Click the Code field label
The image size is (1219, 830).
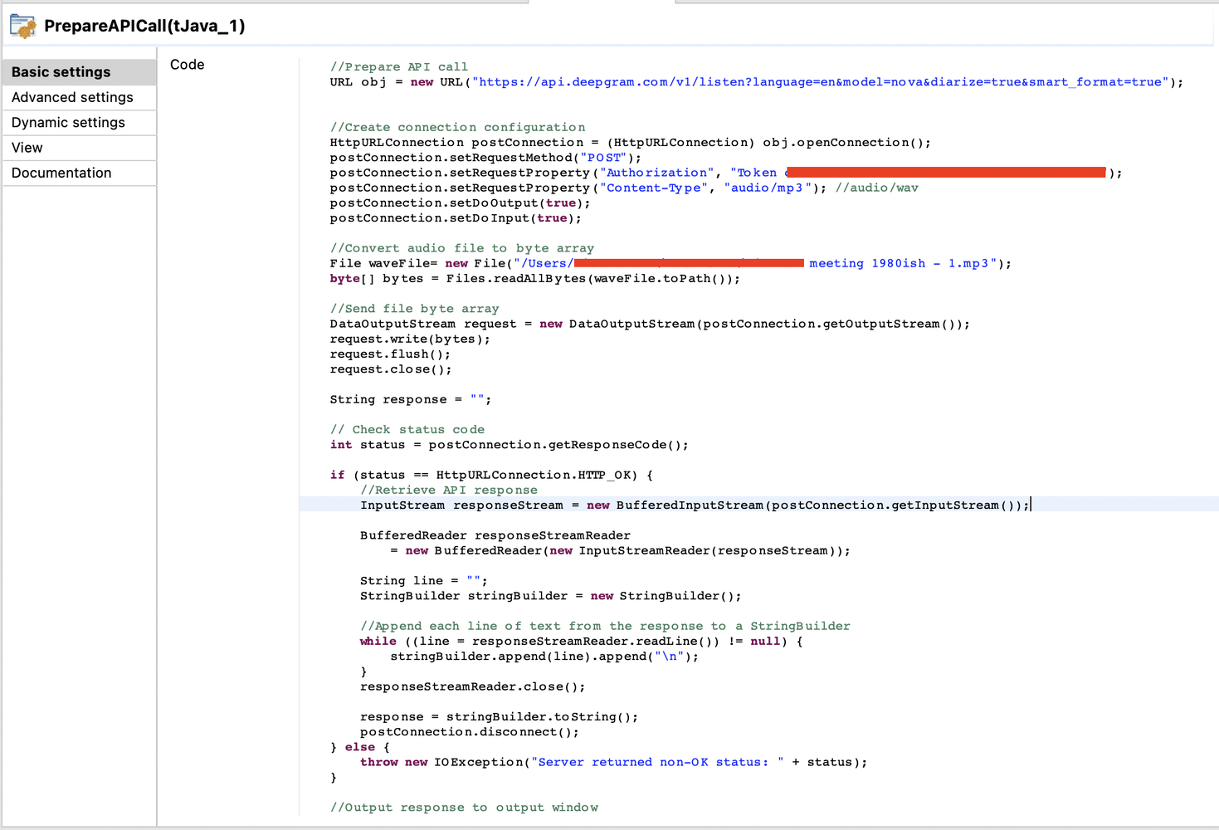pyautogui.click(x=187, y=65)
